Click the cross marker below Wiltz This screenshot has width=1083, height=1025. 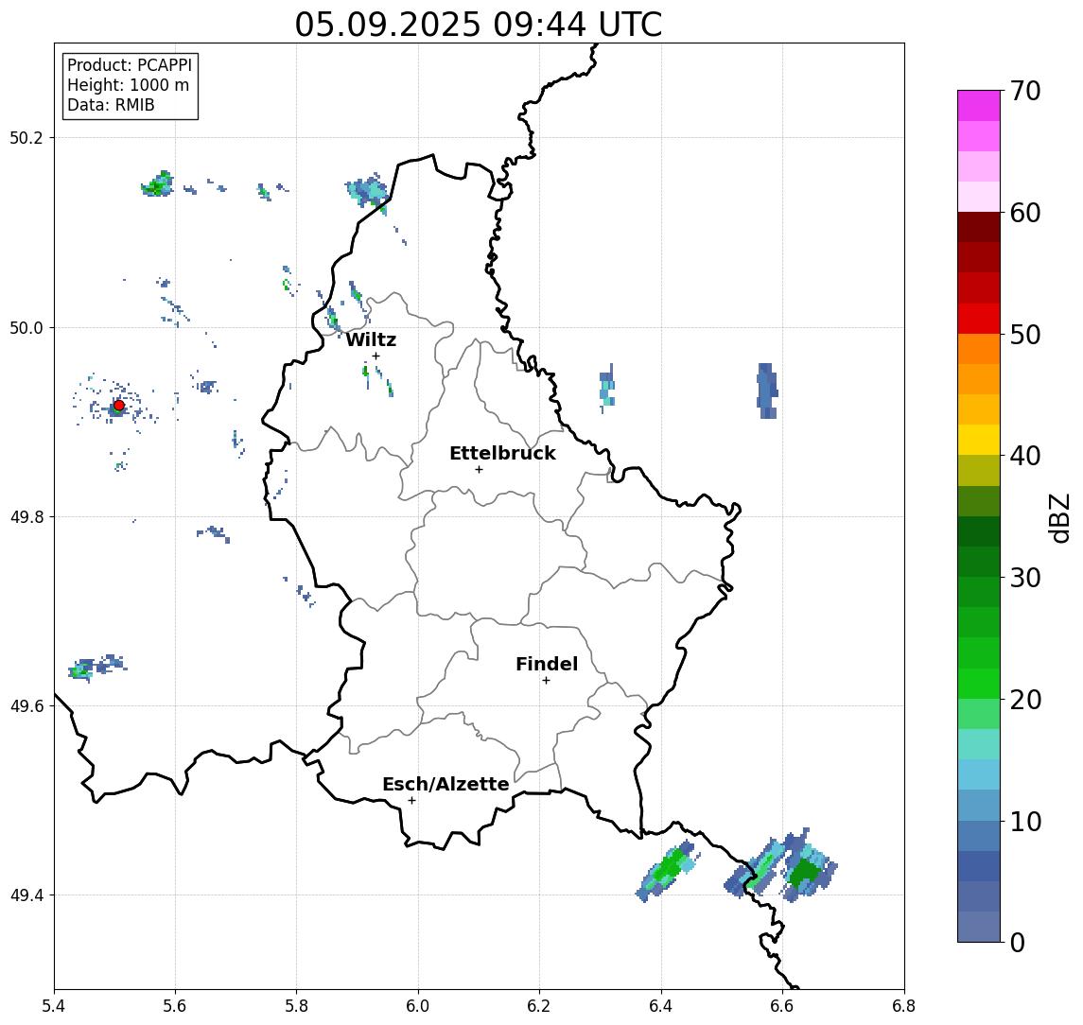point(376,356)
